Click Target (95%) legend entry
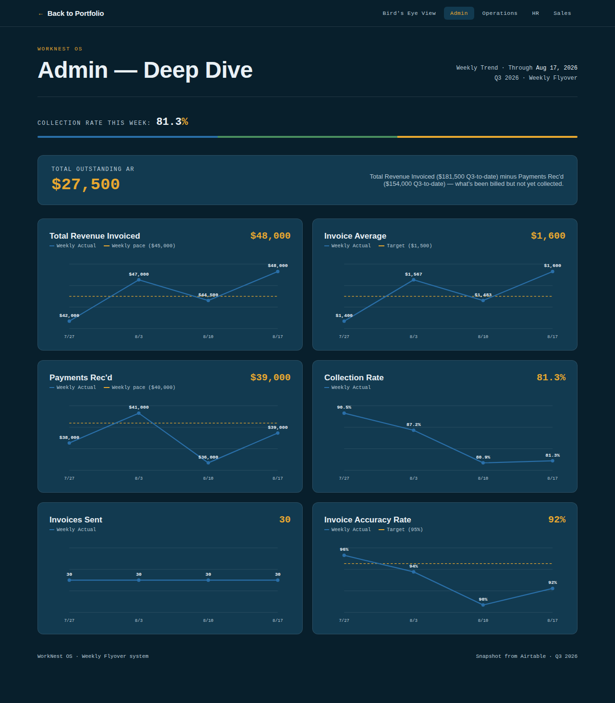Screen dimensions: 615x703 pyautogui.click(x=401, y=530)
